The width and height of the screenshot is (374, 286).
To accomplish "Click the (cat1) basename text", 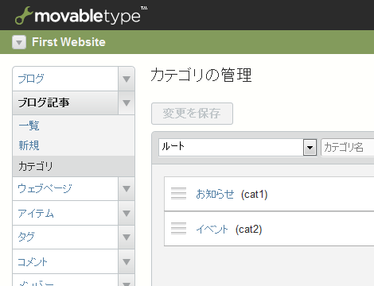I will click(254, 195).
